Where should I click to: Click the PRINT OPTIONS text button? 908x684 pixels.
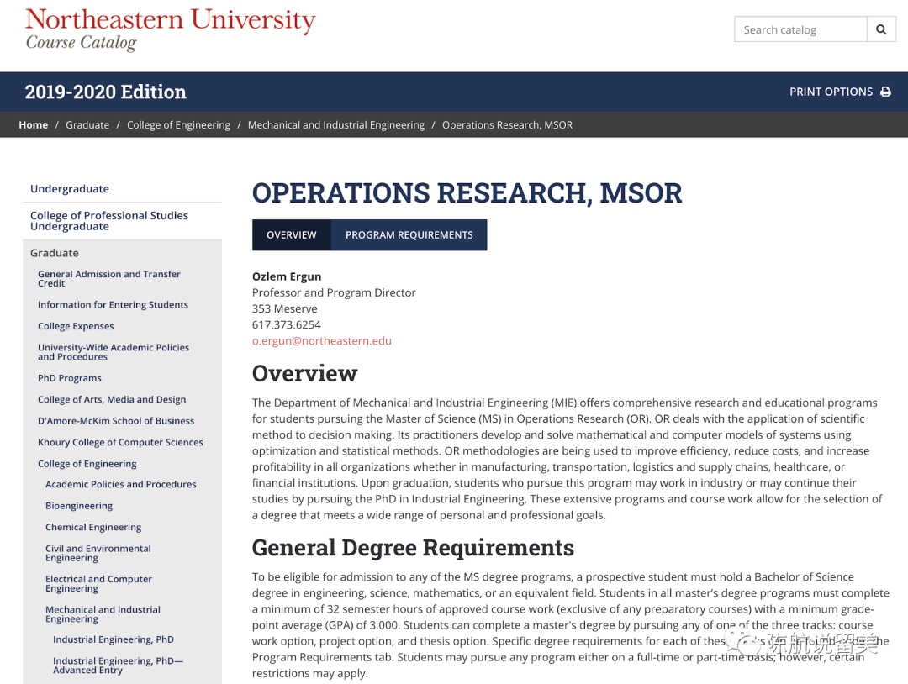[831, 92]
